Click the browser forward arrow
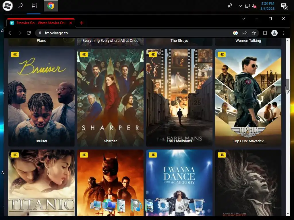 20,33
